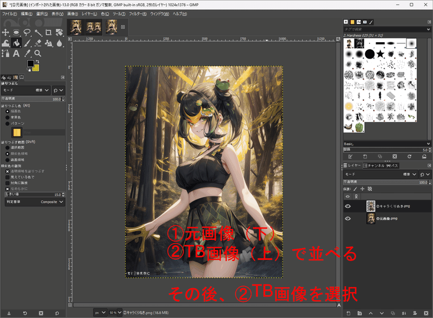Select the Crop tool
Viewport: 433px width, 318px height.
pyautogui.click(x=49, y=33)
